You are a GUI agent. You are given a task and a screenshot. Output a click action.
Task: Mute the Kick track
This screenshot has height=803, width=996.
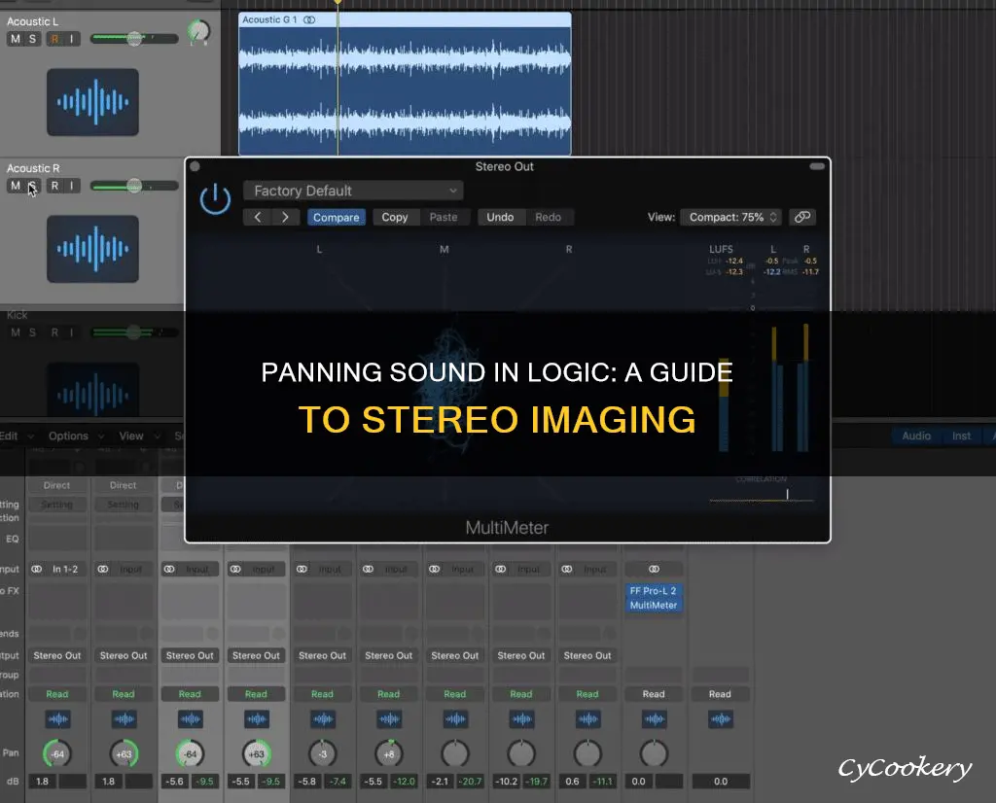click(x=16, y=332)
